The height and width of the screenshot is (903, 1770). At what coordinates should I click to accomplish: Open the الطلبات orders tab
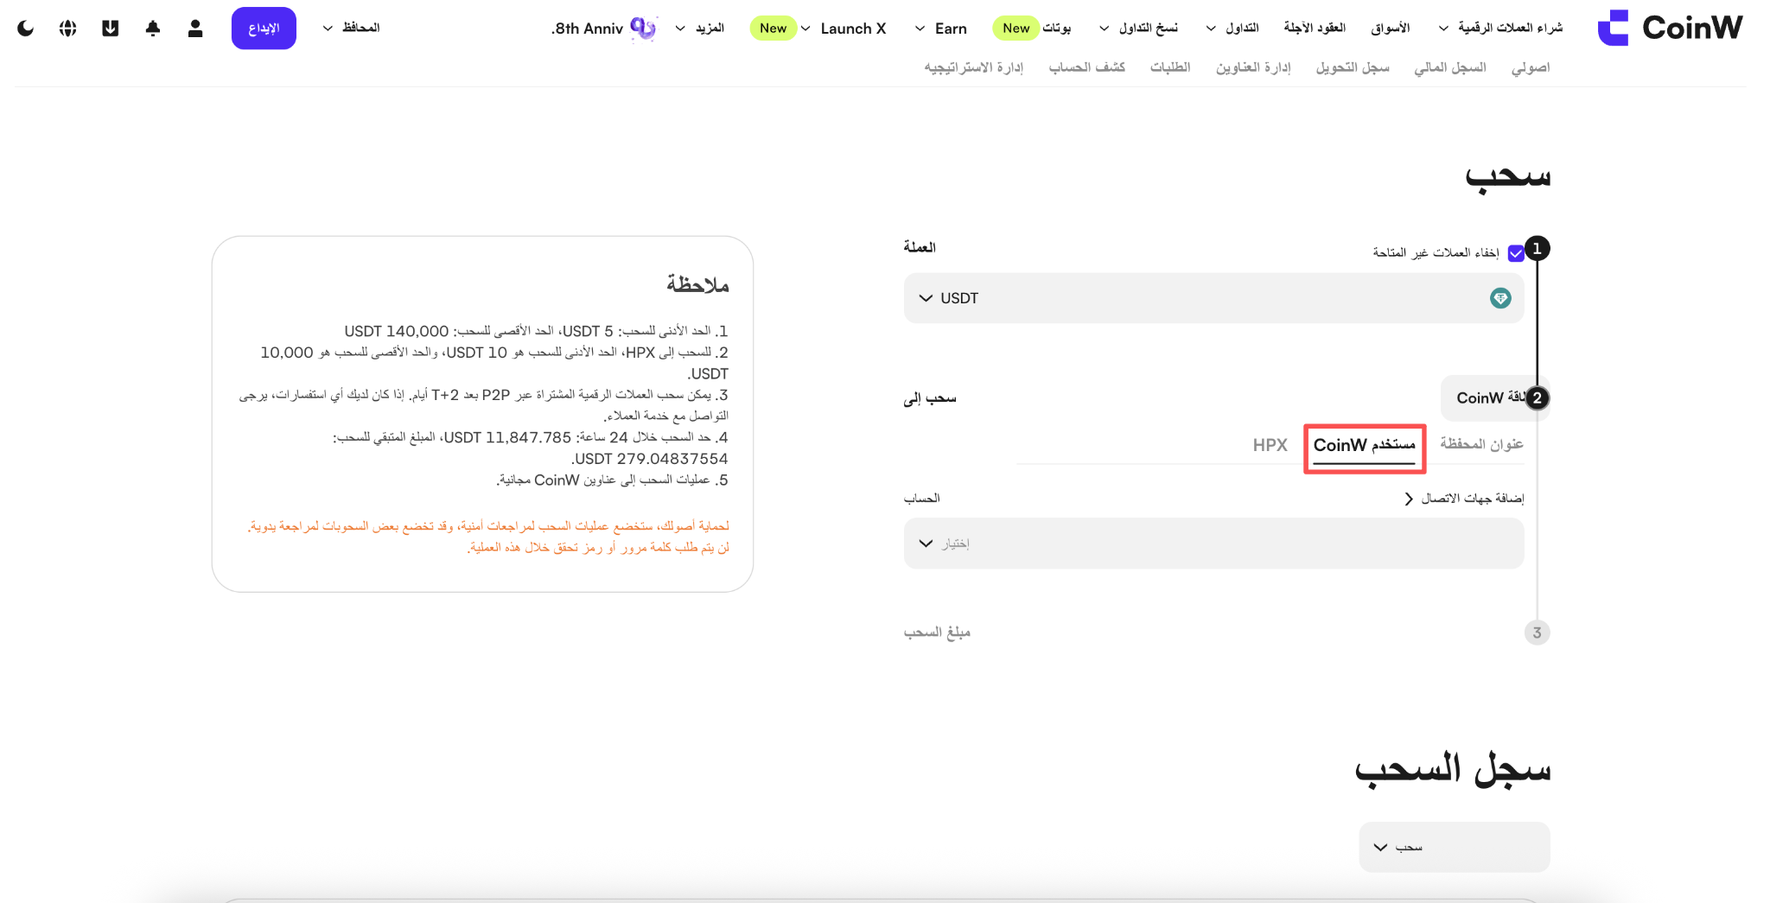pos(1170,67)
